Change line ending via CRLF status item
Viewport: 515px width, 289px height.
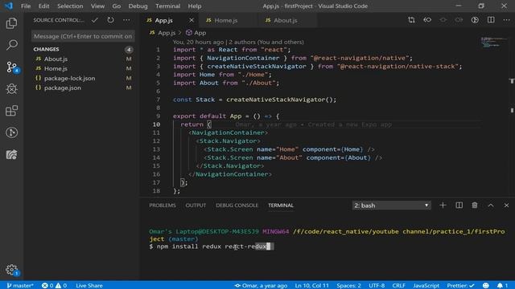tap(399, 286)
